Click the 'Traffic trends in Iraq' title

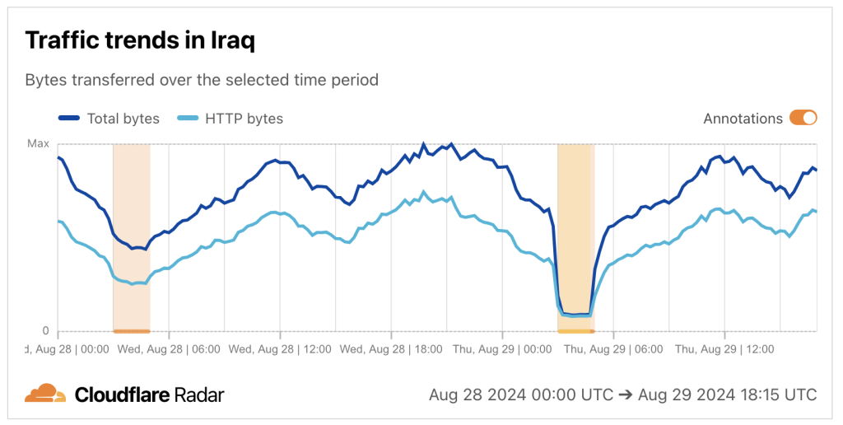pos(140,41)
